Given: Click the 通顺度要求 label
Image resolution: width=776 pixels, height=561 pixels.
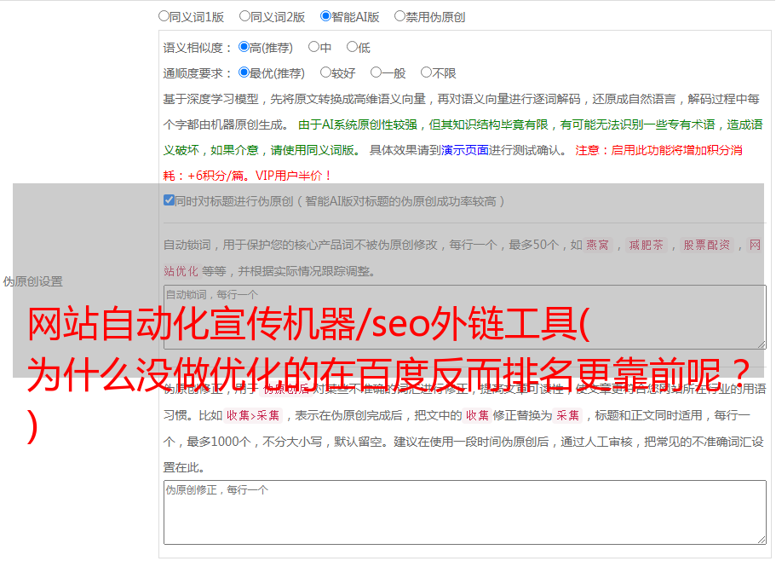Looking at the screenshot, I should [198, 74].
